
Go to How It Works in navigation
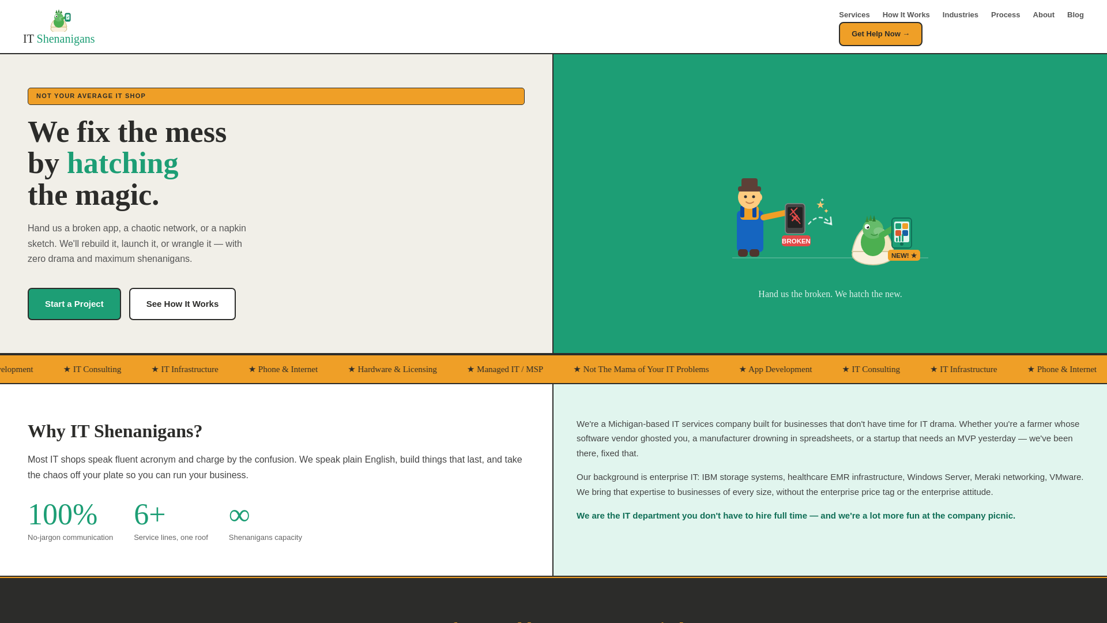[x=906, y=15]
